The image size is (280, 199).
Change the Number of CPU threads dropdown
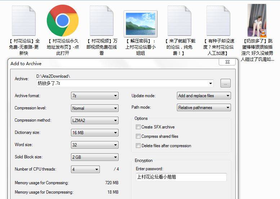tap(85, 169)
